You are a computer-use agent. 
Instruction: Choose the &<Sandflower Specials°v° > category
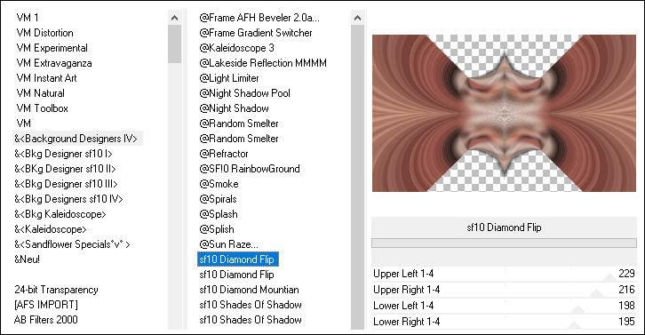[72, 244]
